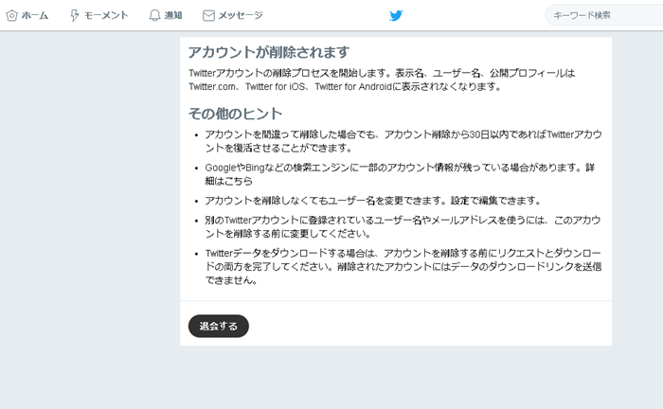
Task: Click the bullet about Twitterデータ download
Action: 403,267
